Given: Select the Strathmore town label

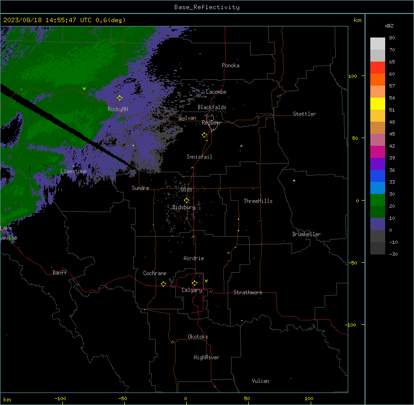Looking at the screenshot, I should [x=248, y=292].
